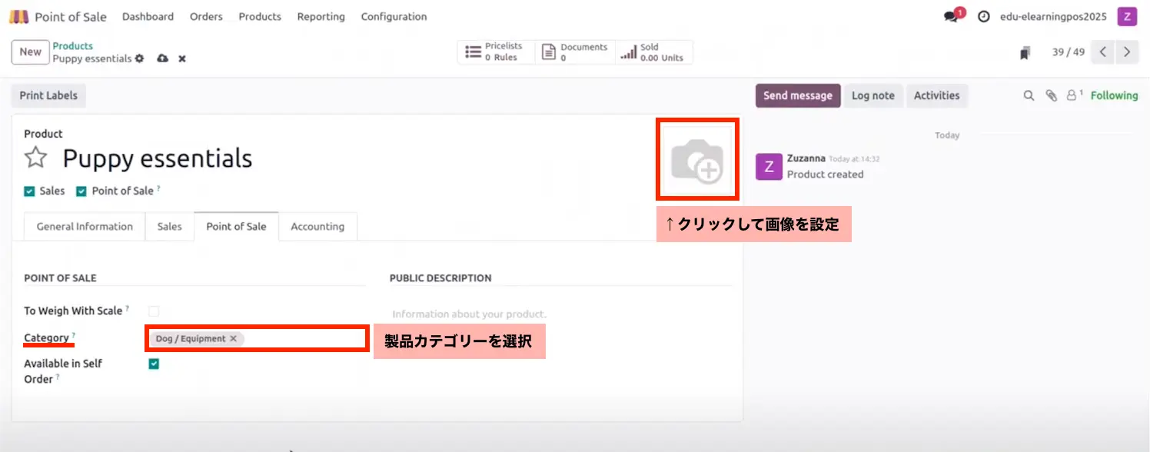
Task: Click the Send message button
Action: (797, 96)
